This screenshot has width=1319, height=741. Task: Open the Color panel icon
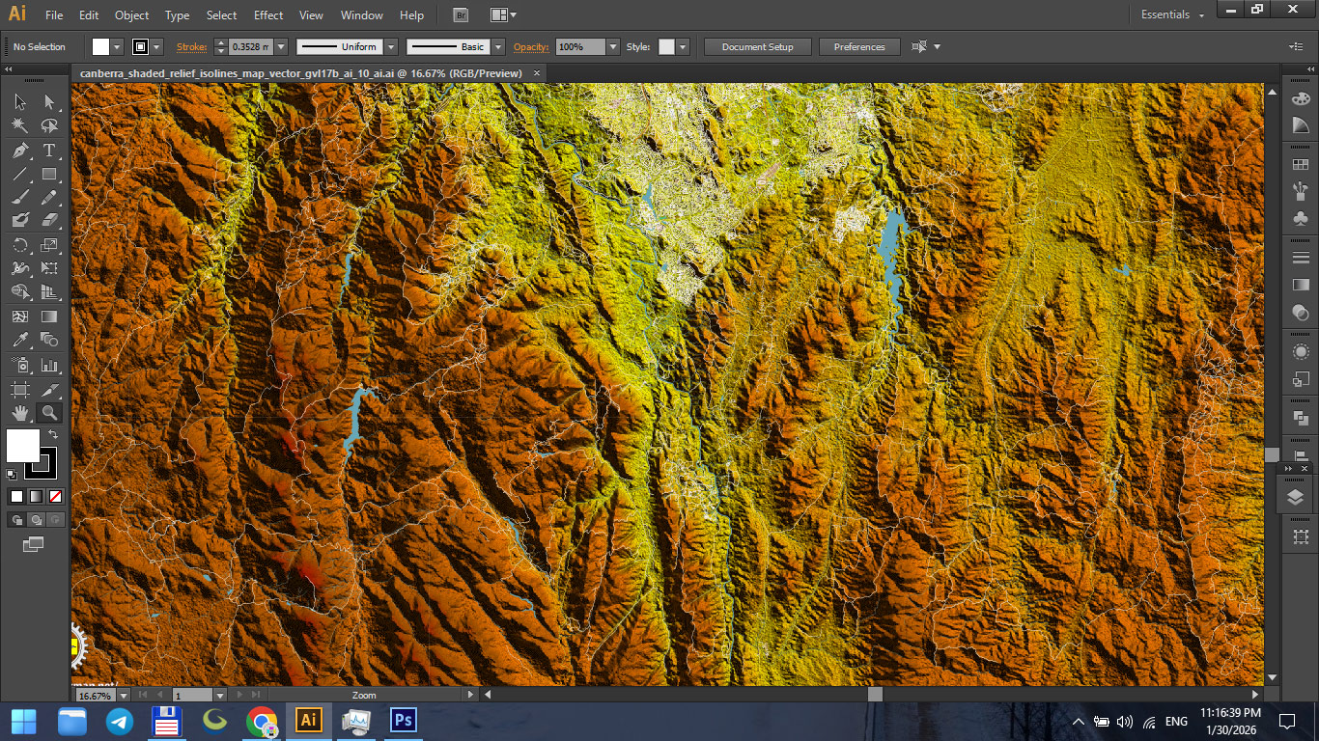pyautogui.click(x=1301, y=97)
